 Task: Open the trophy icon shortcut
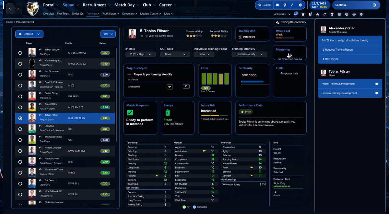(x=332, y=14)
